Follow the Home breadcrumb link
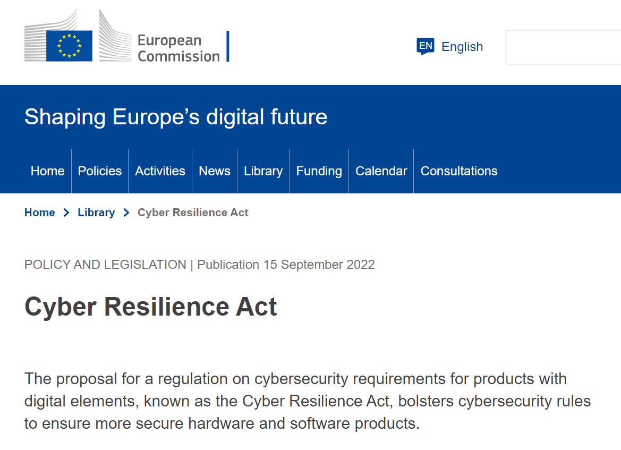Image resolution: width=621 pixels, height=450 pixels. coord(40,213)
